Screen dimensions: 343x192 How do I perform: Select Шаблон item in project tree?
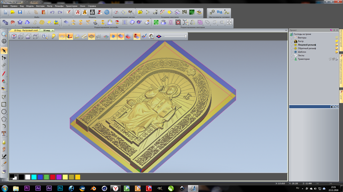(x=302, y=52)
